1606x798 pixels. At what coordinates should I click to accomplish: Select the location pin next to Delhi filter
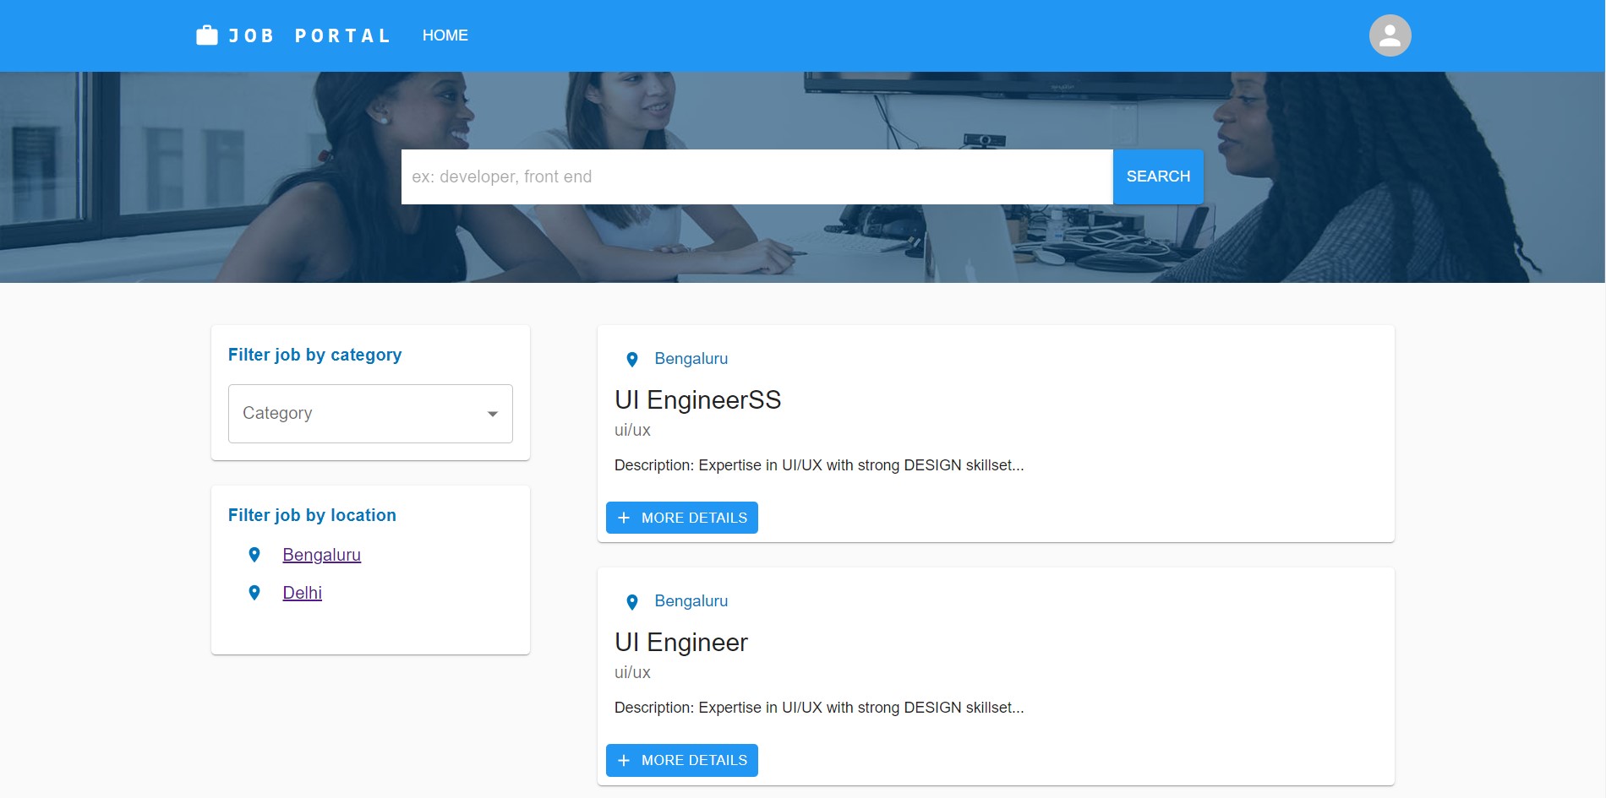pyautogui.click(x=254, y=592)
